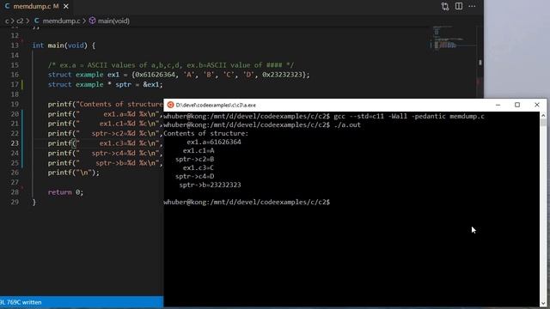This screenshot has height=309, width=550.
Task: Click the sptr->b=23232323 output line
Action: click(210, 185)
